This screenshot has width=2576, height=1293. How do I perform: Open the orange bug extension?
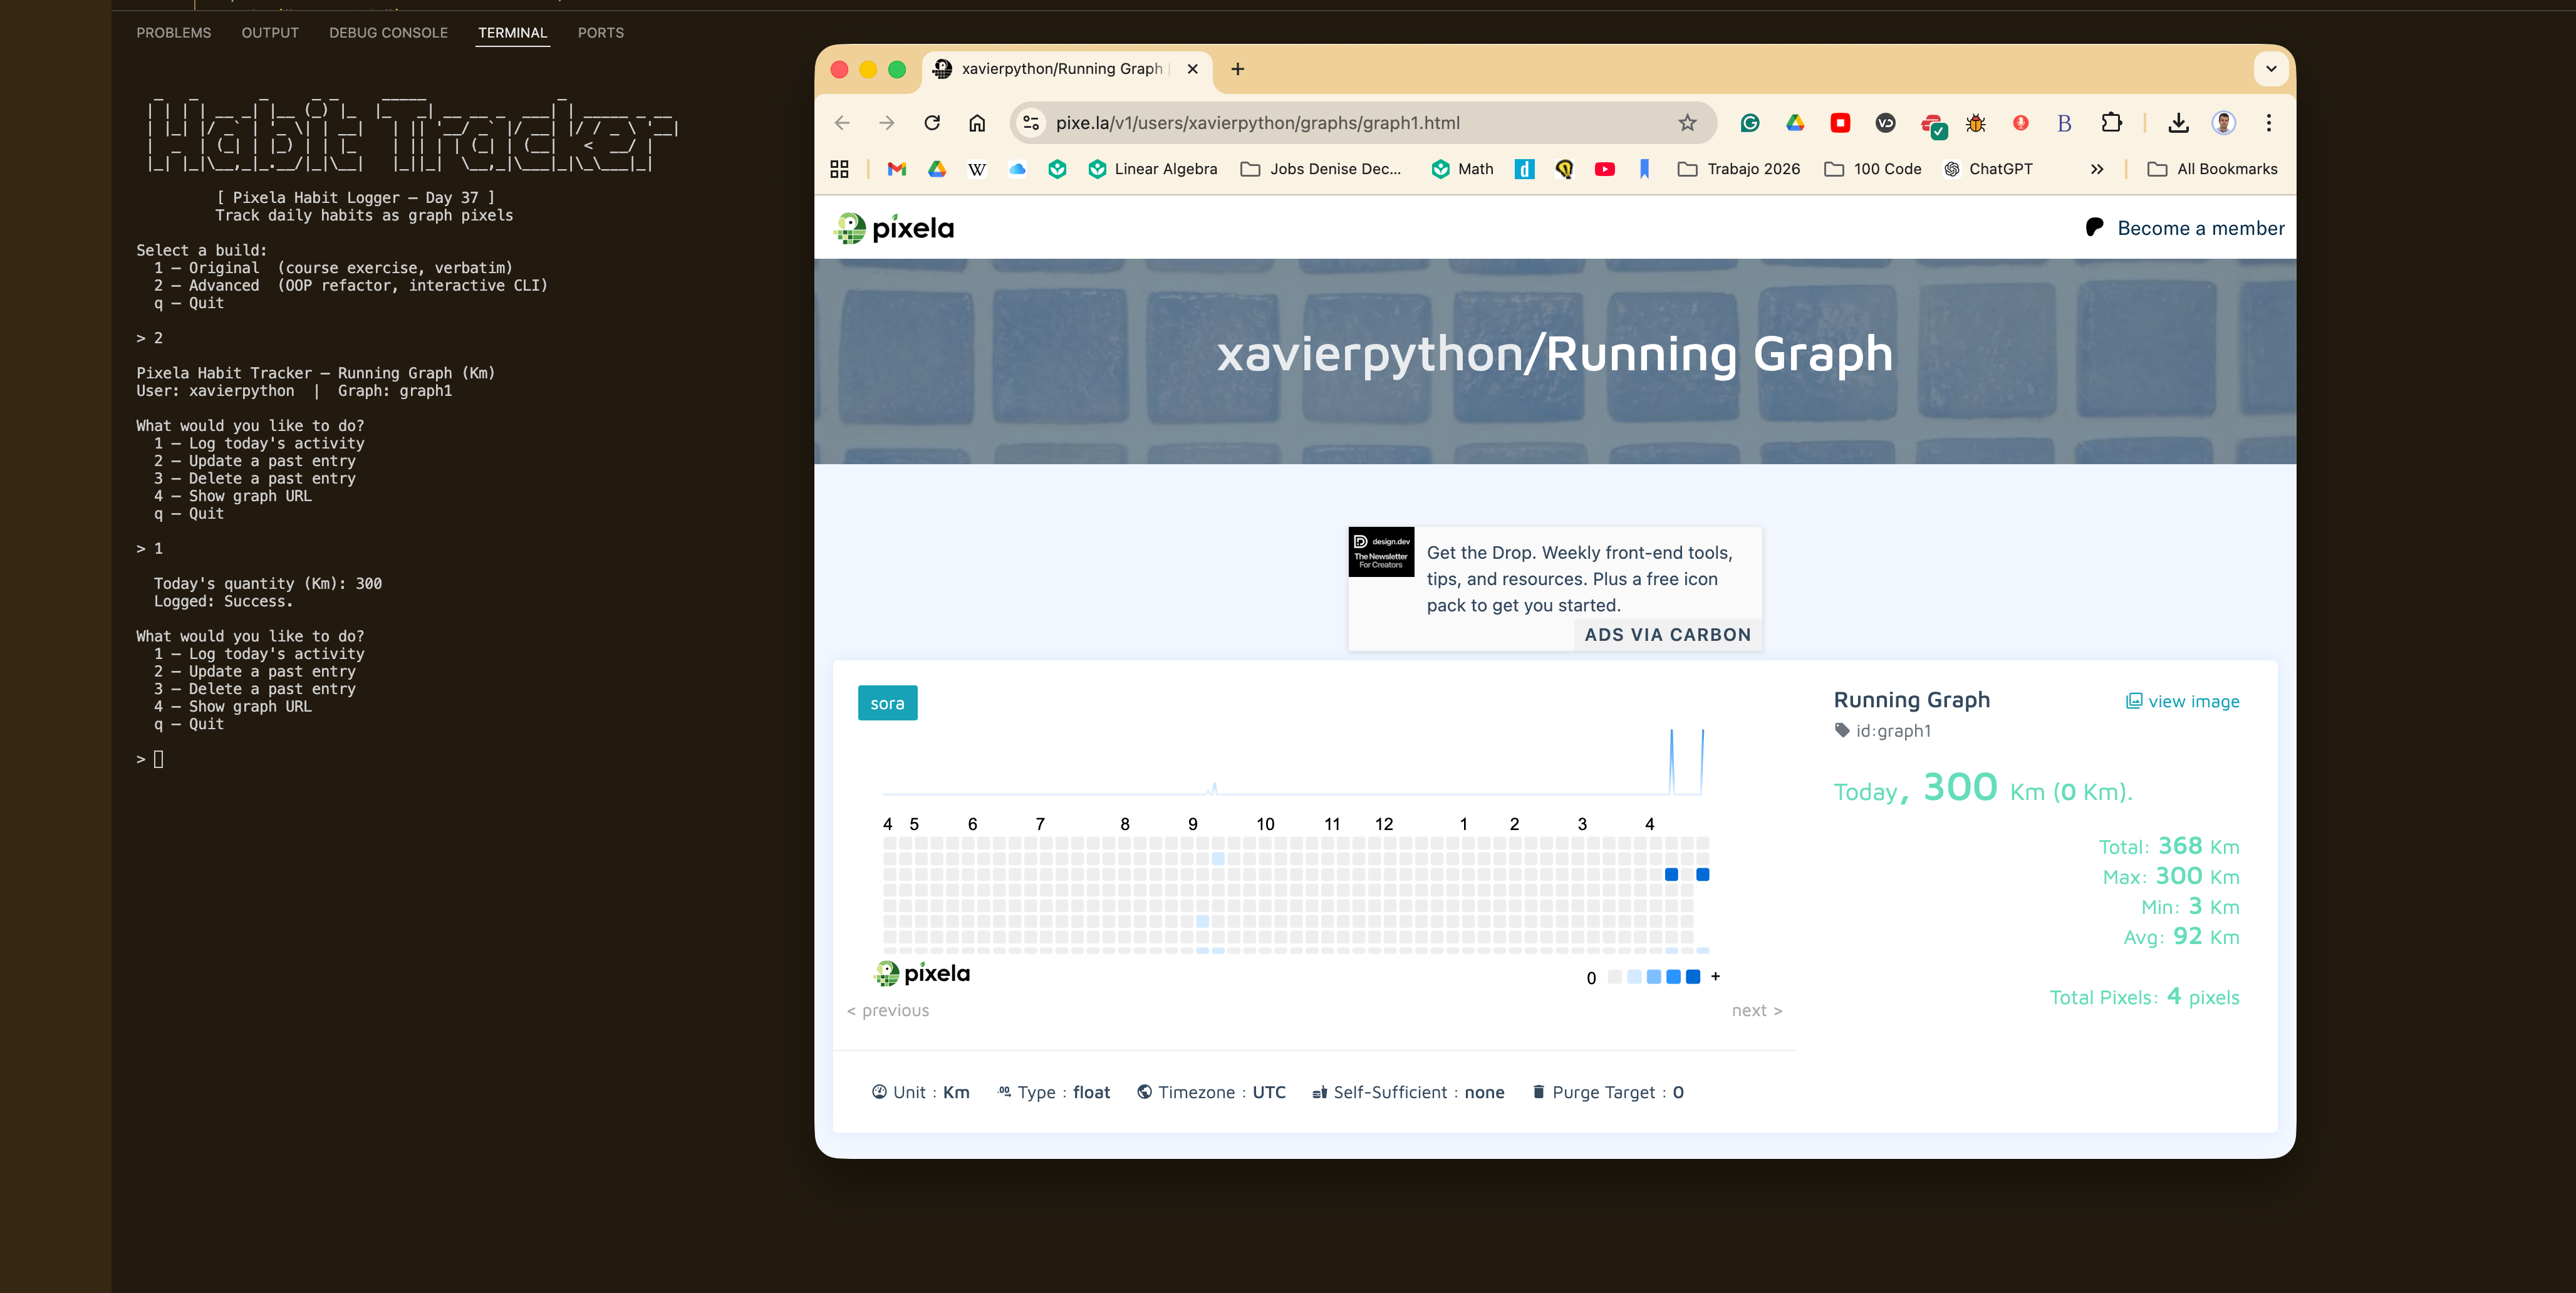(1975, 123)
